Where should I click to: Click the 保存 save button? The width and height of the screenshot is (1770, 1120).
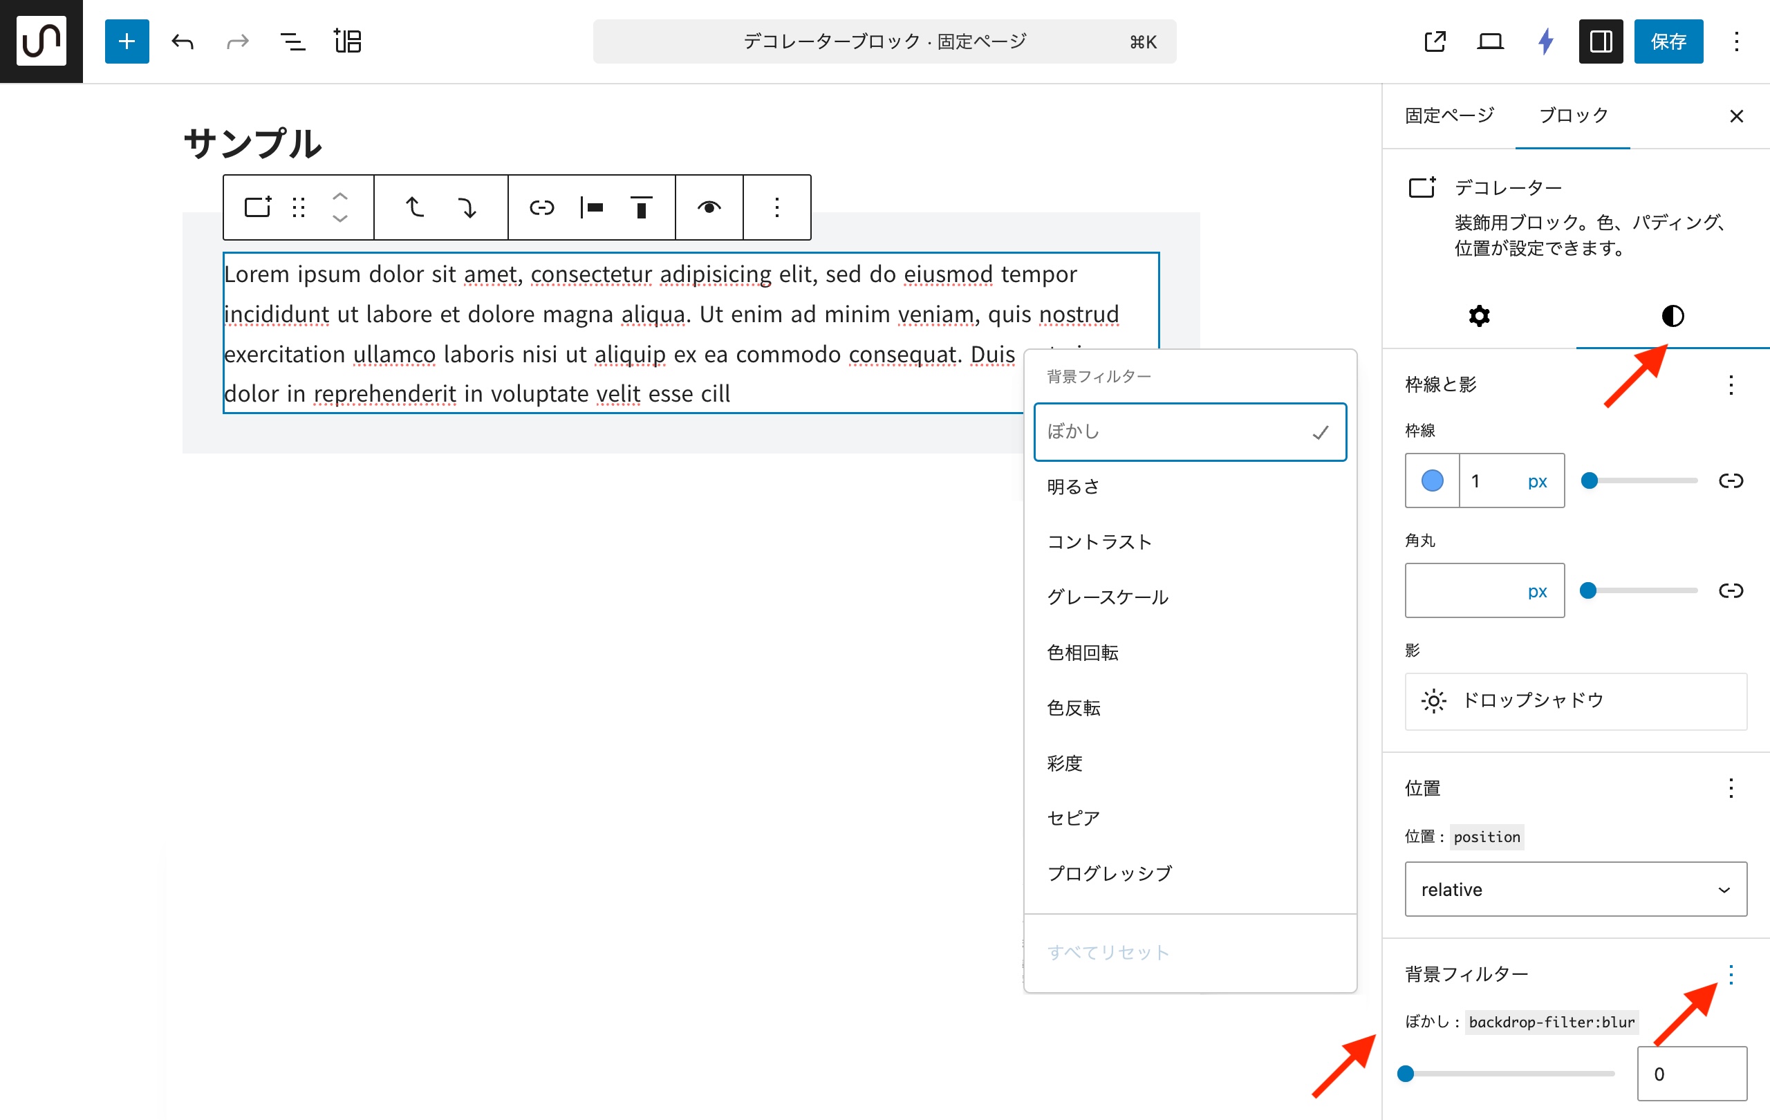point(1668,41)
